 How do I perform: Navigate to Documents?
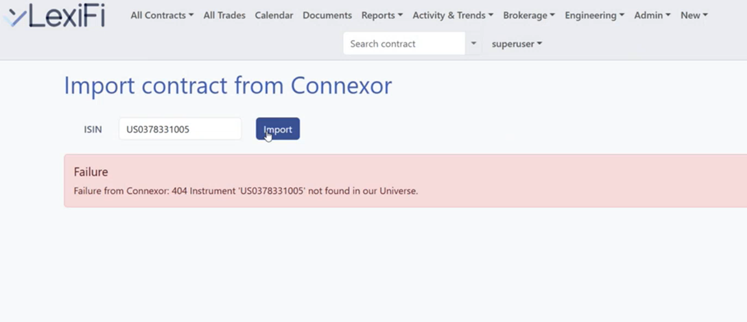click(327, 15)
